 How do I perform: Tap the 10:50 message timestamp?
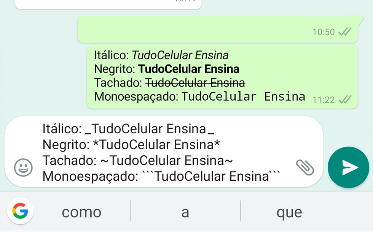click(323, 32)
